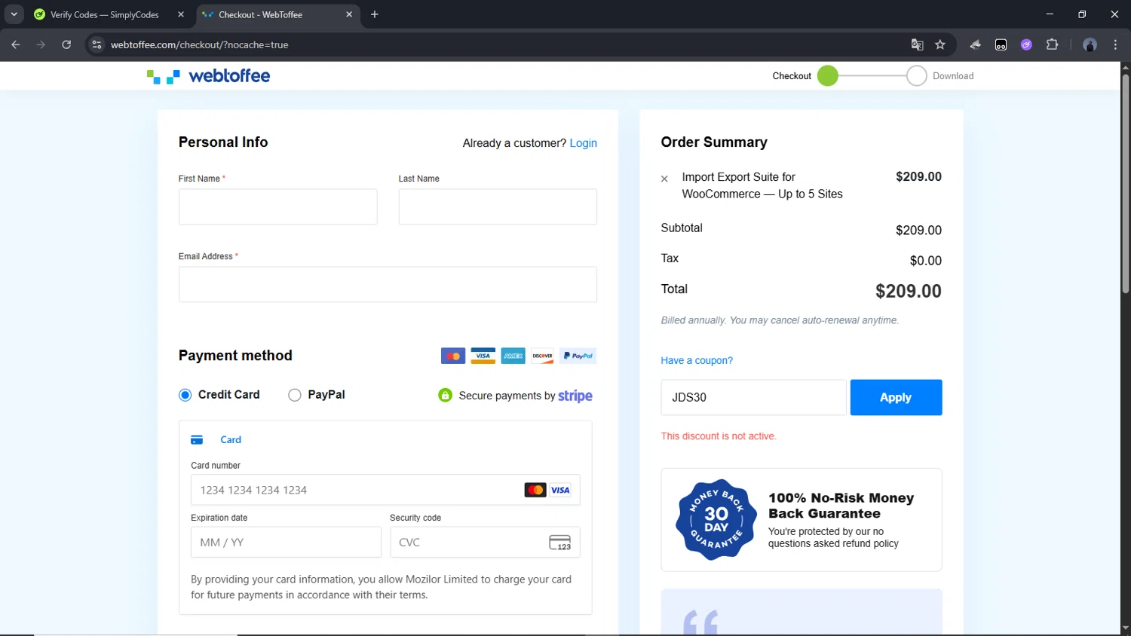The image size is (1131, 636).
Task: Click the Visa logo inside card number field
Action: click(x=560, y=490)
